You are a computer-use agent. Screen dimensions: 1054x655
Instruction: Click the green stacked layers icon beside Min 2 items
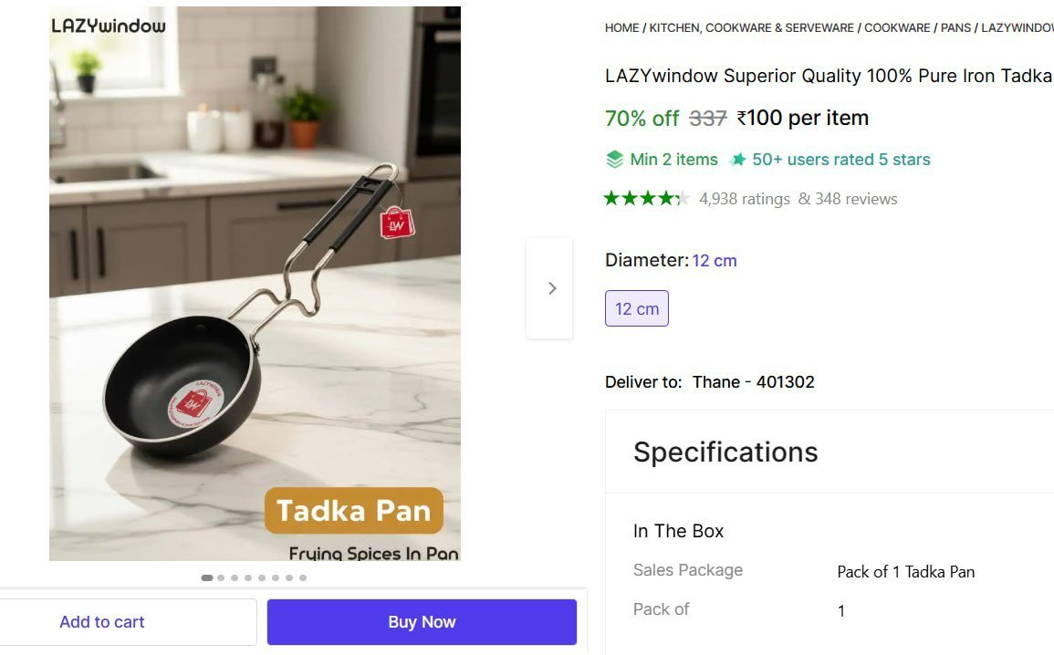(614, 159)
